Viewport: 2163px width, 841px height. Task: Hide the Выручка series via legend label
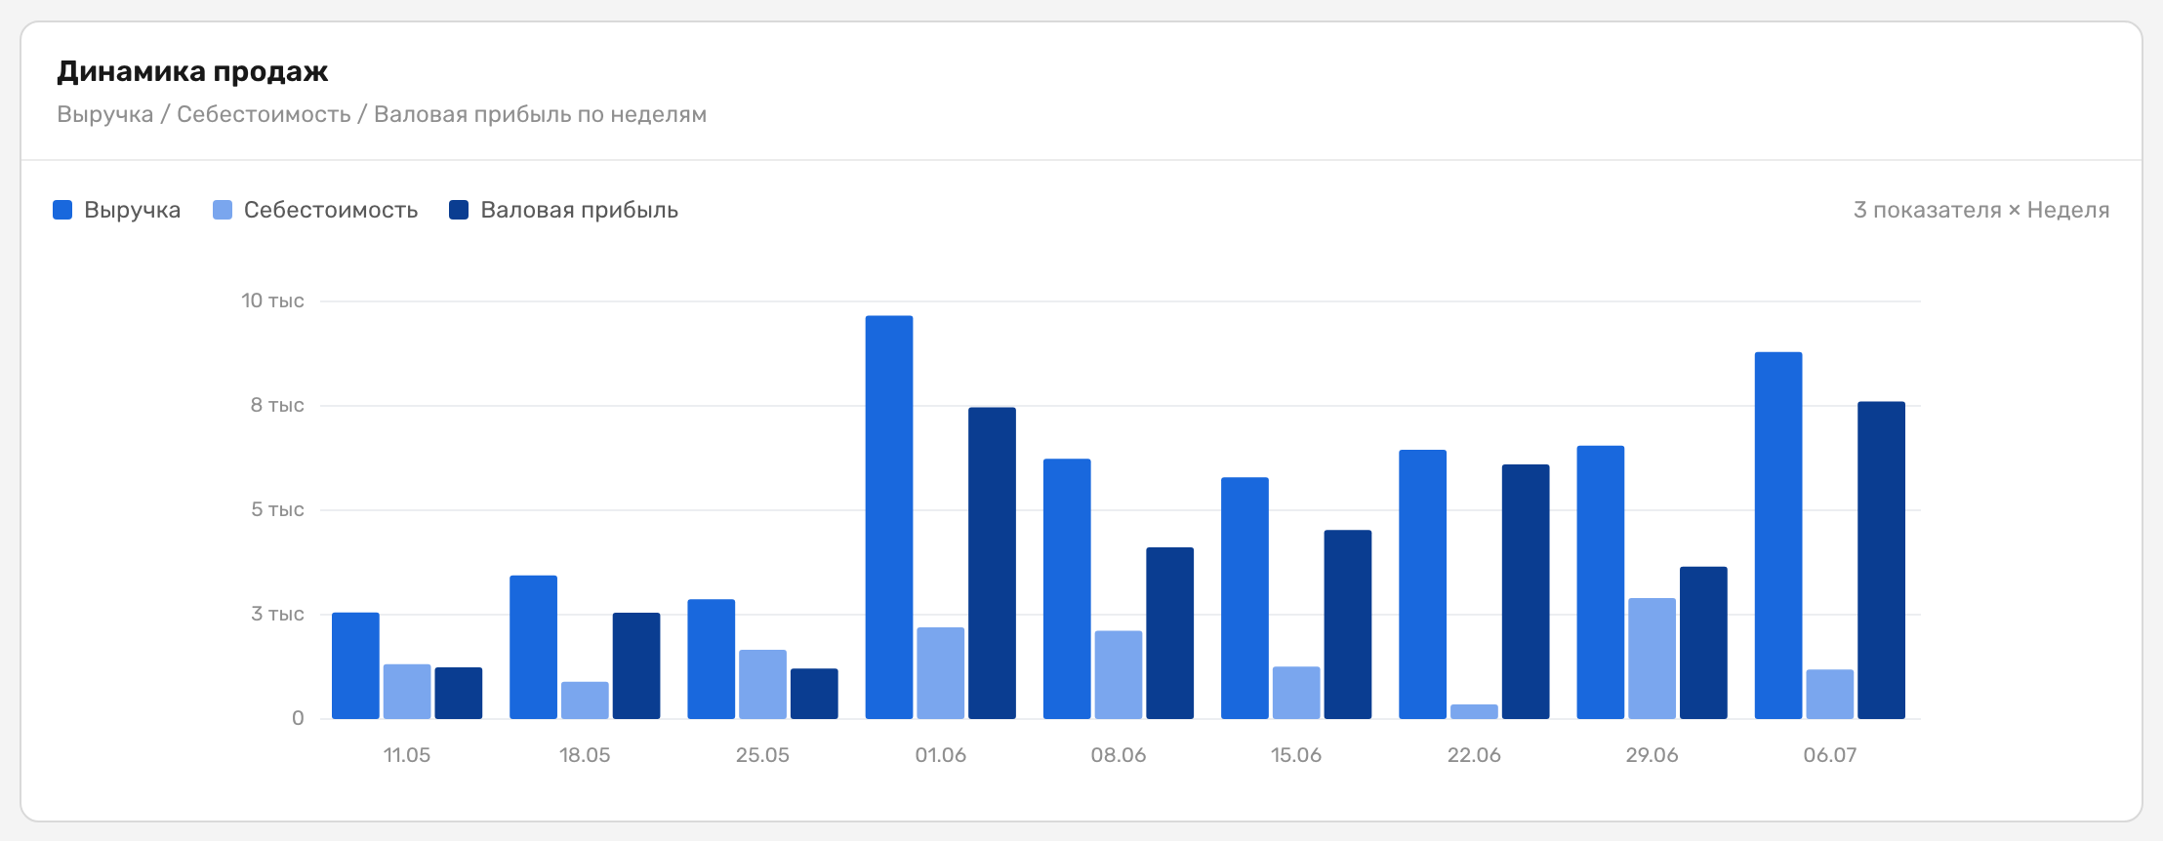pyautogui.click(x=133, y=210)
